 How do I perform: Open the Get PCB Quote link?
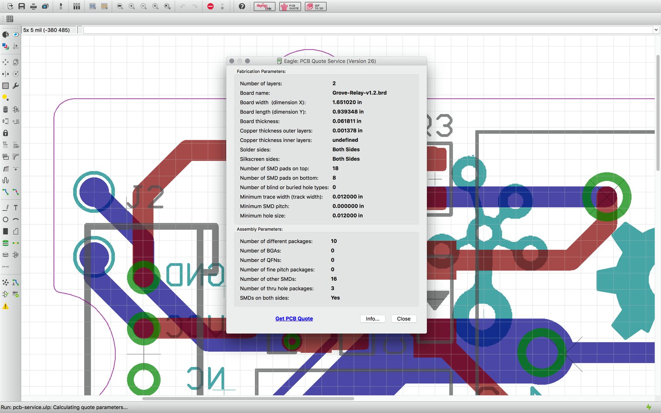(x=294, y=318)
